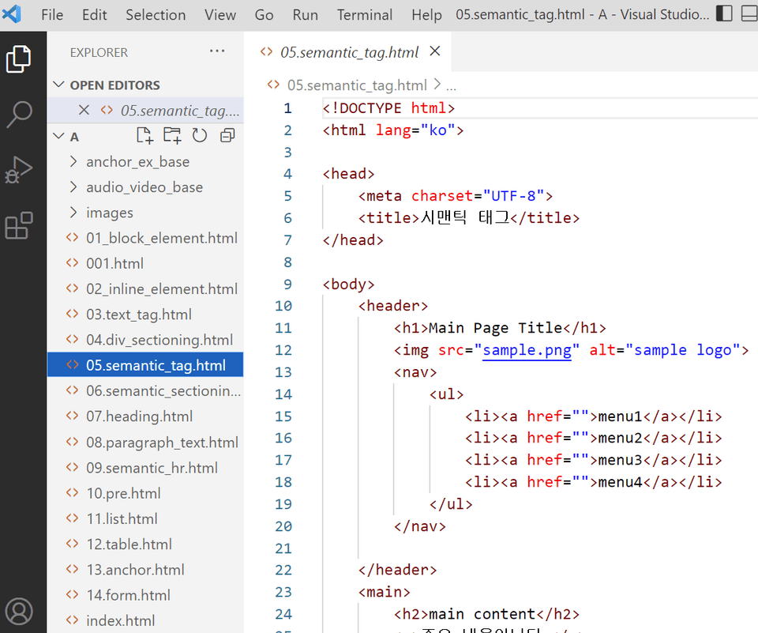Open the explorer more actions ellipsis
758x633 pixels.
pyautogui.click(x=217, y=52)
